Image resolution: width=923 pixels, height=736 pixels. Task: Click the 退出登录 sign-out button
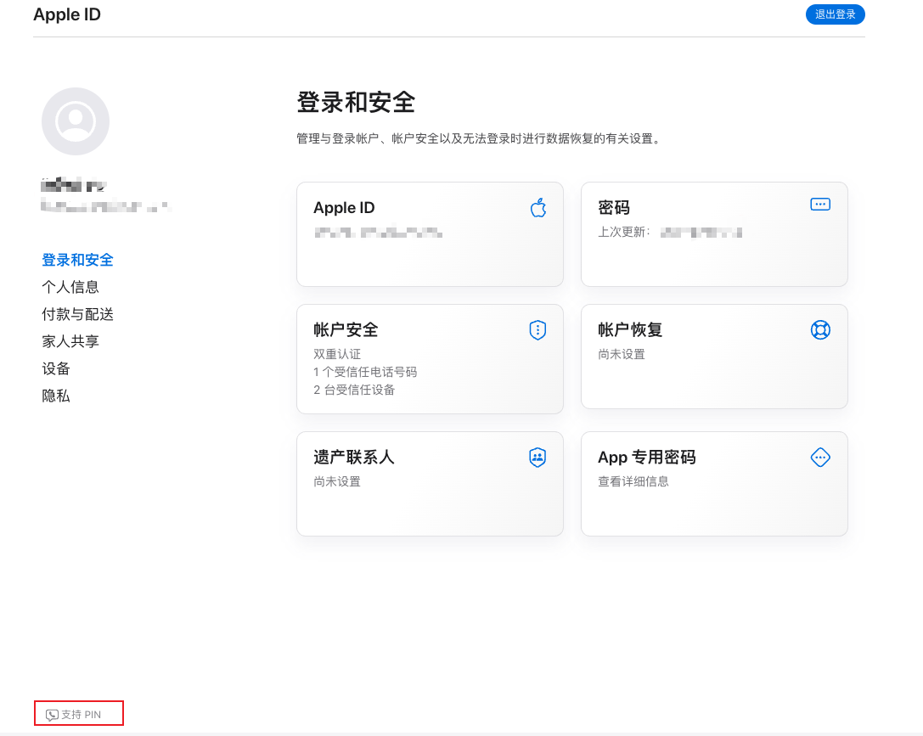[835, 14]
